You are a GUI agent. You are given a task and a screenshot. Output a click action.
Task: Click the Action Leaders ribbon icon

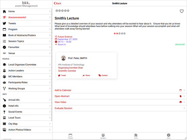click(4, 71)
